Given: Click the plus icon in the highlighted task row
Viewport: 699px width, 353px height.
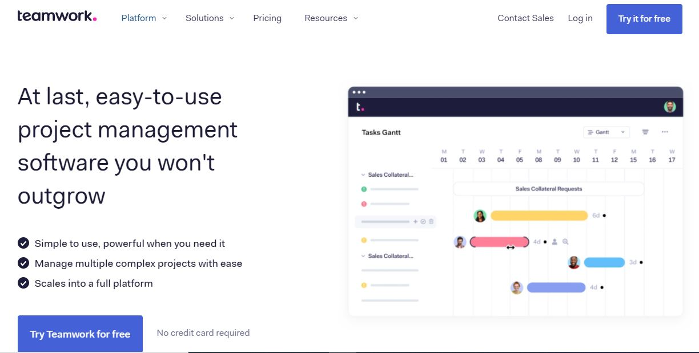Looking at the screenshot, I should (415, 221).
